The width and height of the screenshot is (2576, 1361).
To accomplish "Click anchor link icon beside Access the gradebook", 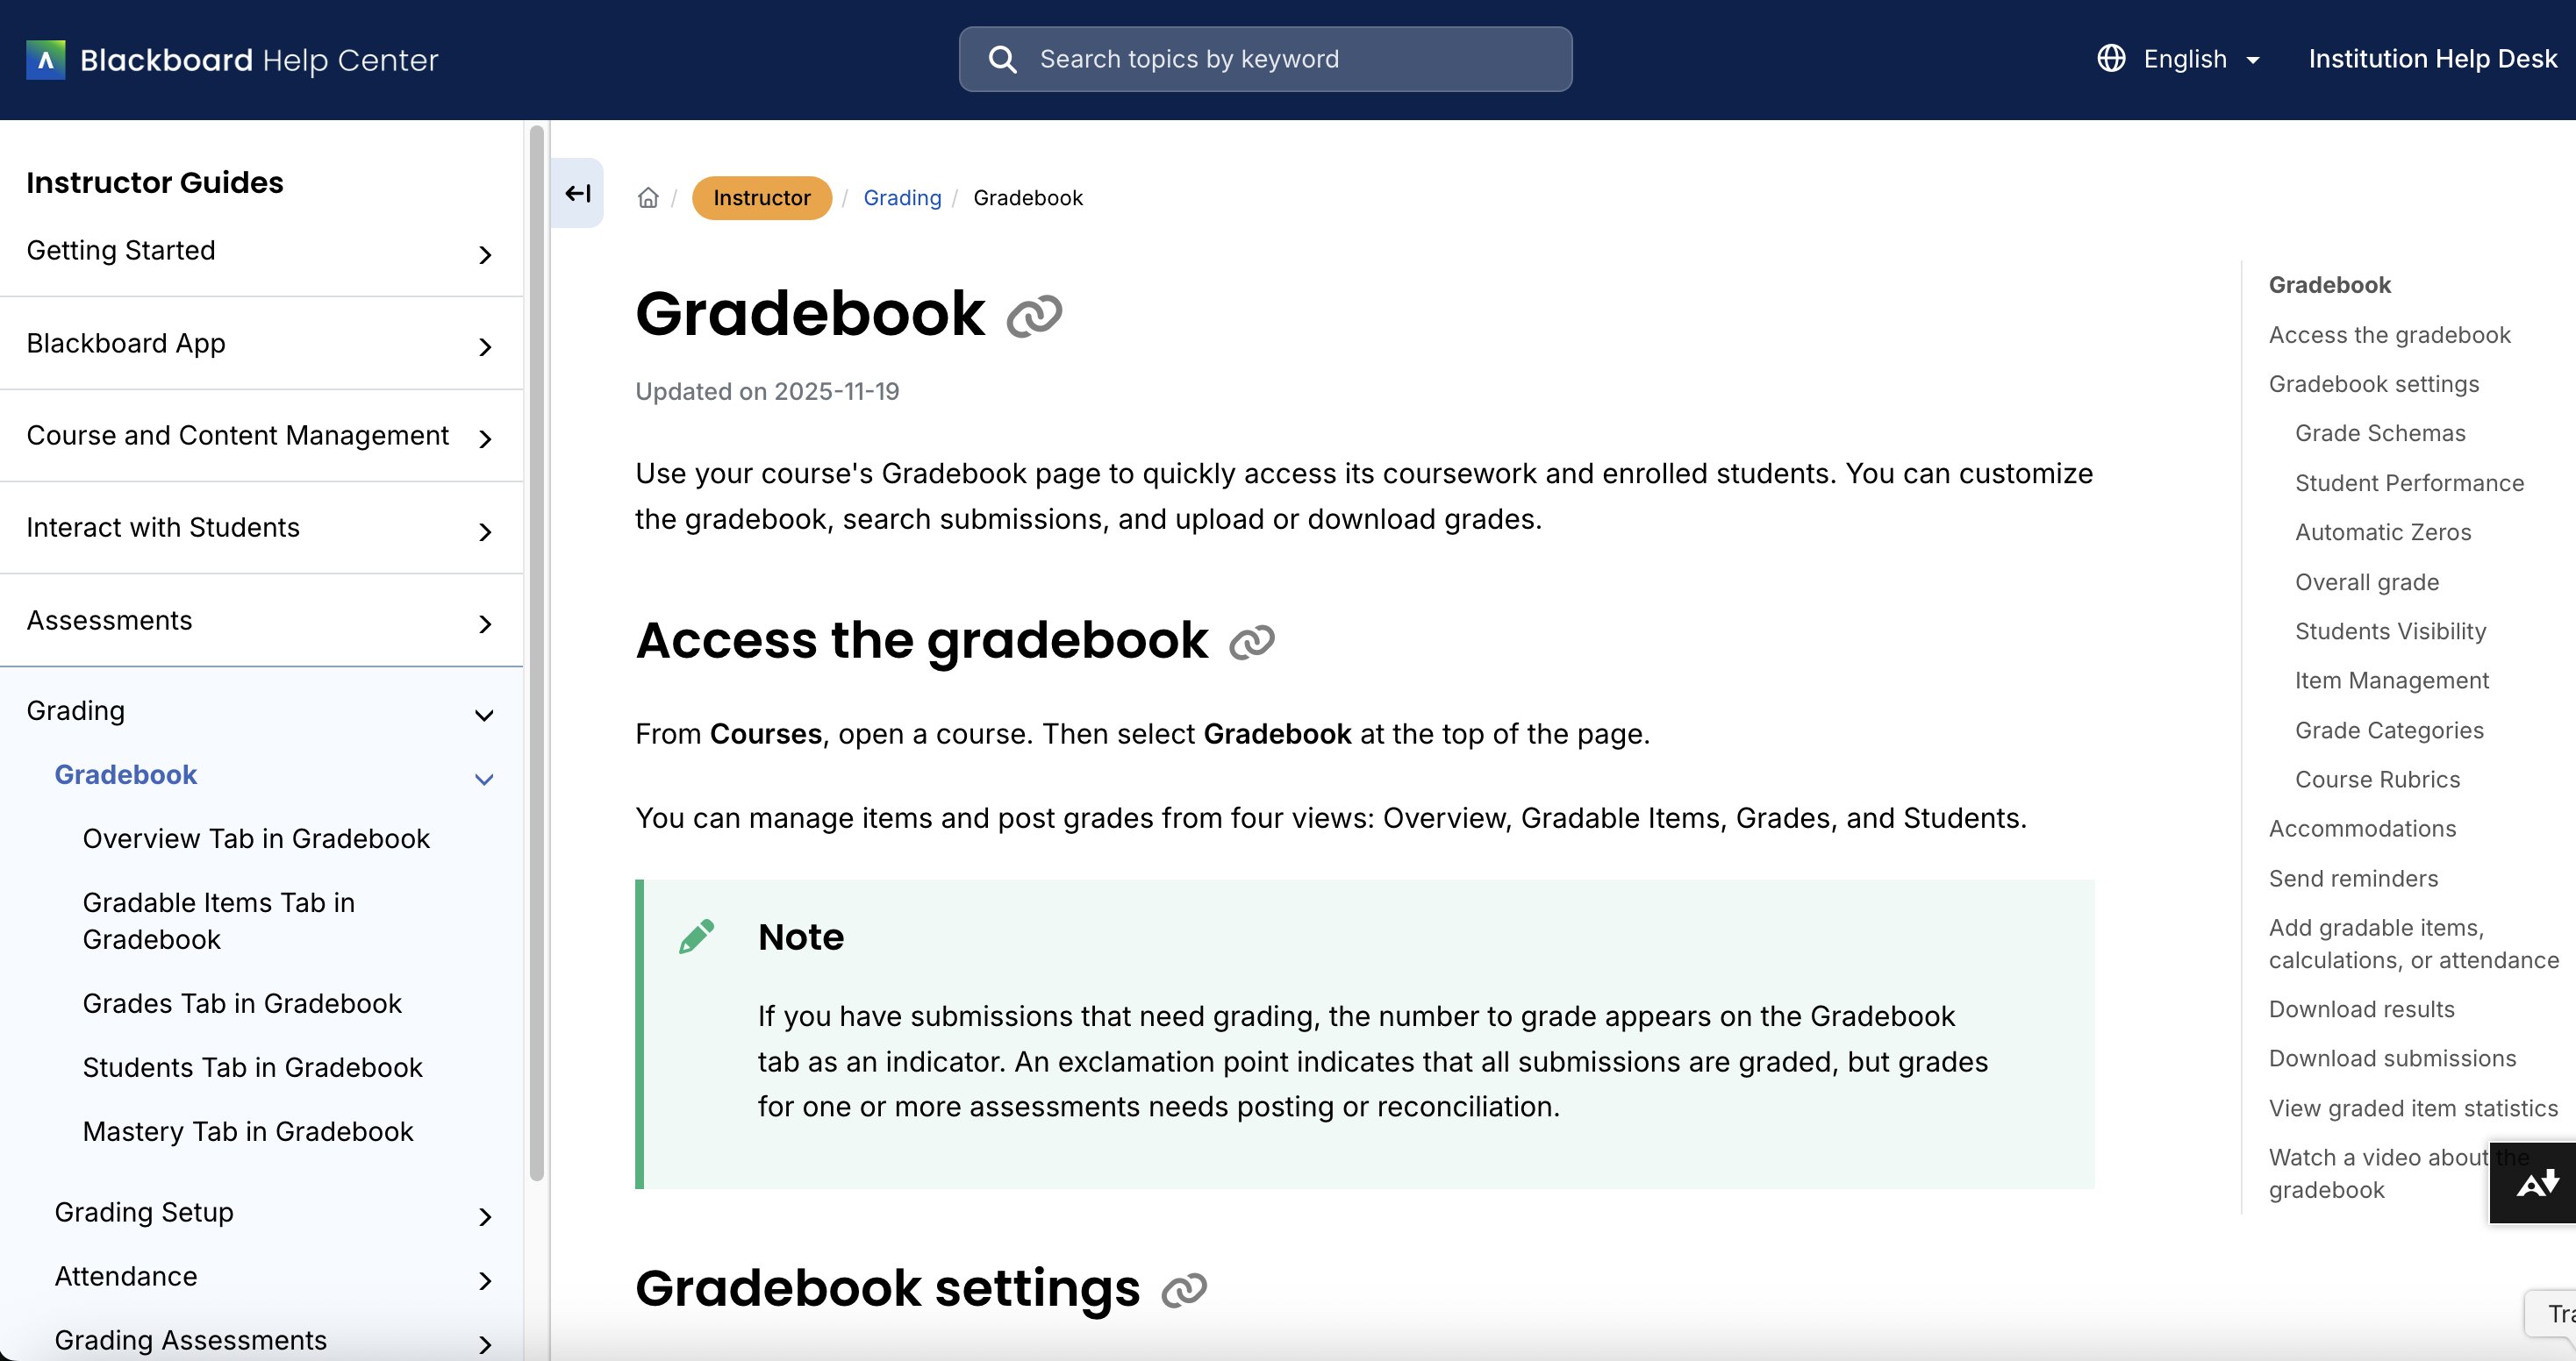I will click(x=1251, y=643).
